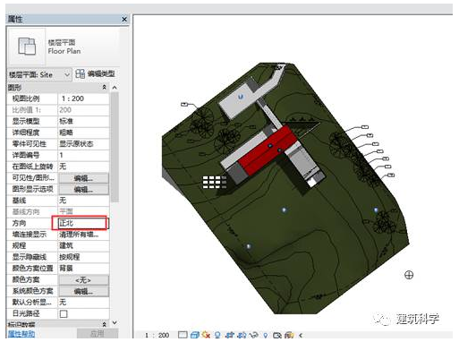Click the view control bar collapse arrow
The width and height of the screenshot is (459, 342).
301,336
